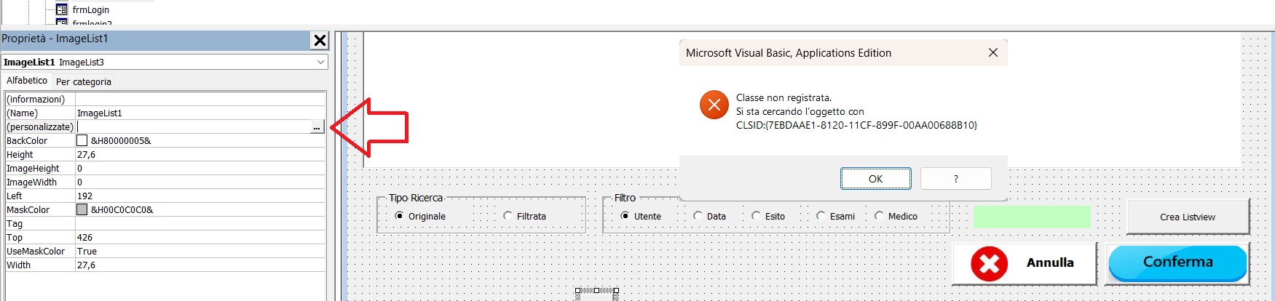
Task: Close the Proprietà panel
Action: 320,40
